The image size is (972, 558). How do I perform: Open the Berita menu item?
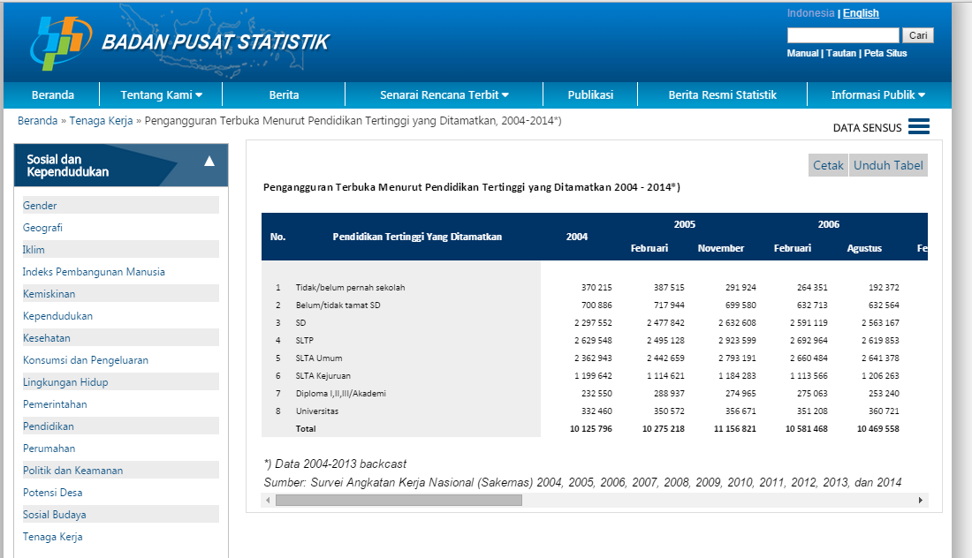284,94
